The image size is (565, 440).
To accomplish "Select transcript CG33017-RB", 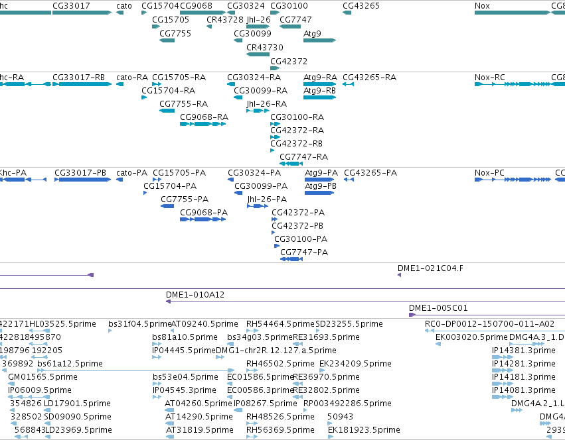I will 78,78.
